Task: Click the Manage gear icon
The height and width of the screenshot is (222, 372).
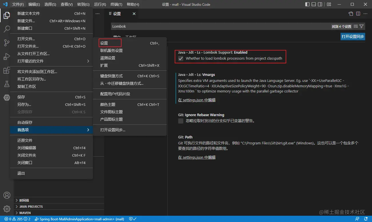Action: pos(7,209)
